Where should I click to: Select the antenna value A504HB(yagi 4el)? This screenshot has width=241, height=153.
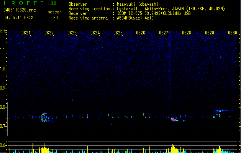point(135,18)
